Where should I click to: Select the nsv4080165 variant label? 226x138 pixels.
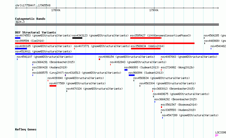[x=43, y=46]
